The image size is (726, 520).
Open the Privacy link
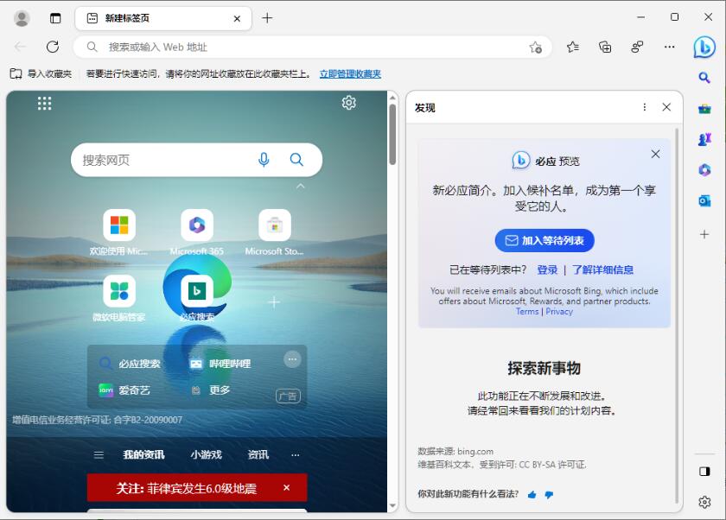559,311
